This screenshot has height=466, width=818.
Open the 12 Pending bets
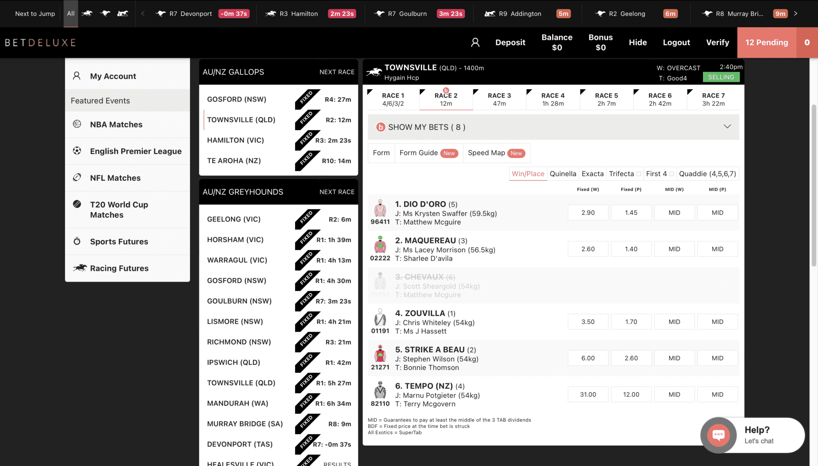tap(766, 42)
